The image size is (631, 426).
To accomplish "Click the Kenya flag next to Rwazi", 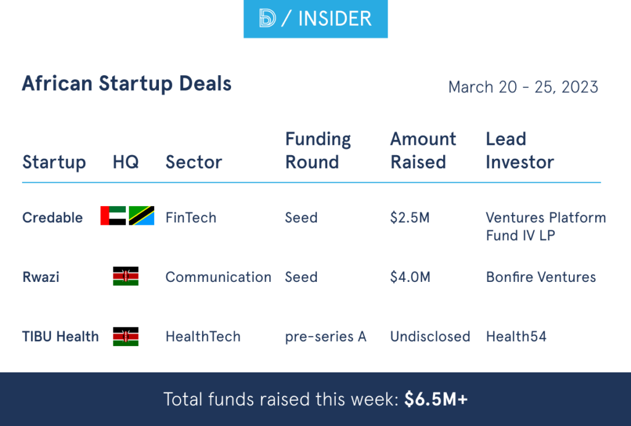I will 126,276.
